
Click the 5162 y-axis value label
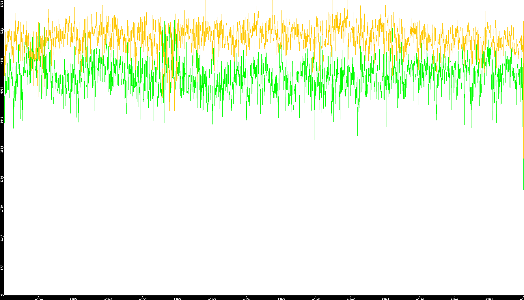point(2,31)
